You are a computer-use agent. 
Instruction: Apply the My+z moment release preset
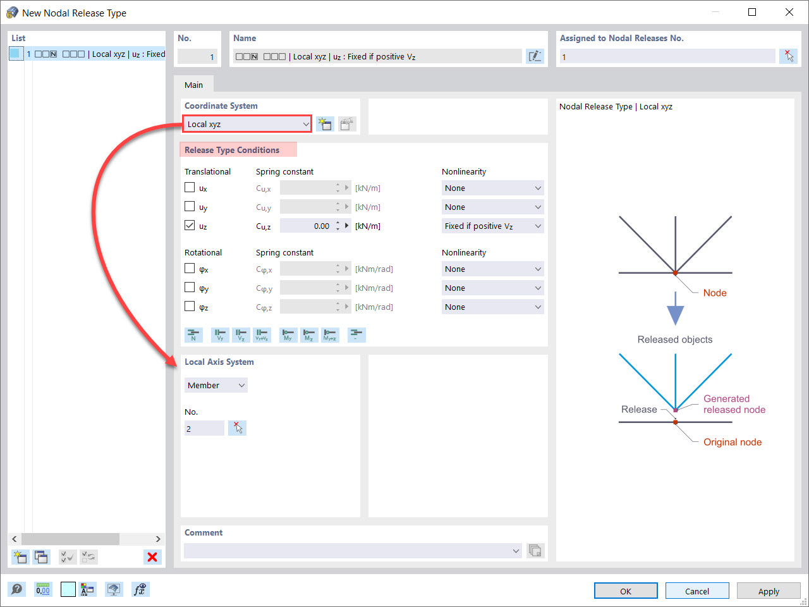pyautogui.click(x=330, y=334)
